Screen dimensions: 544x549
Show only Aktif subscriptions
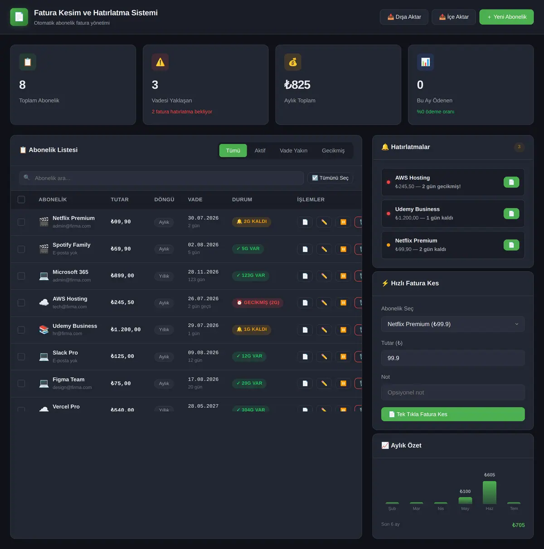coord(260,150)
